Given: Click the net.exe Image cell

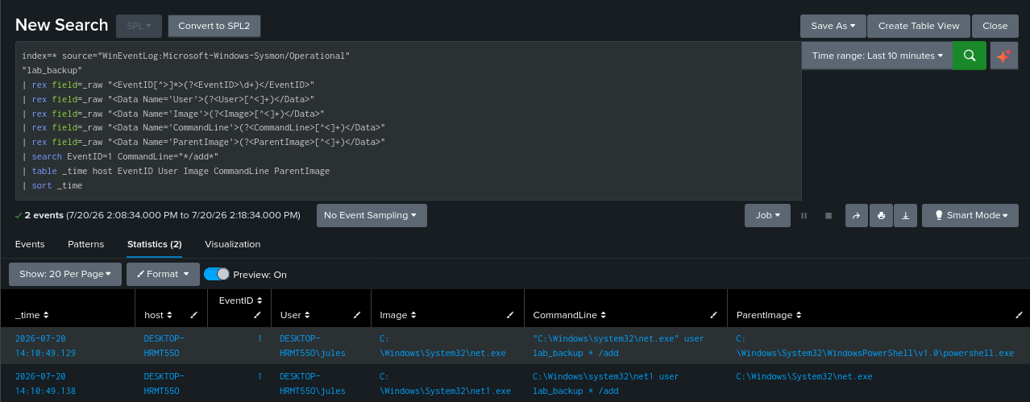Looking at the screenshot, I should [446, 346].
